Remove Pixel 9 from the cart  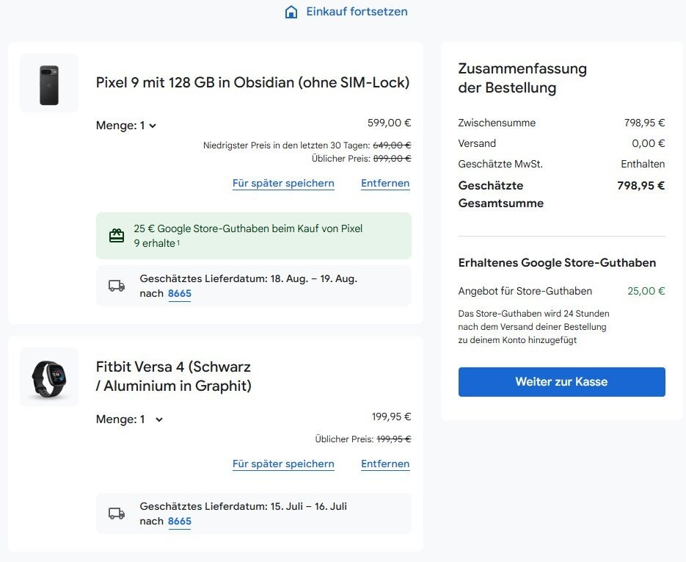click(385, 184)
